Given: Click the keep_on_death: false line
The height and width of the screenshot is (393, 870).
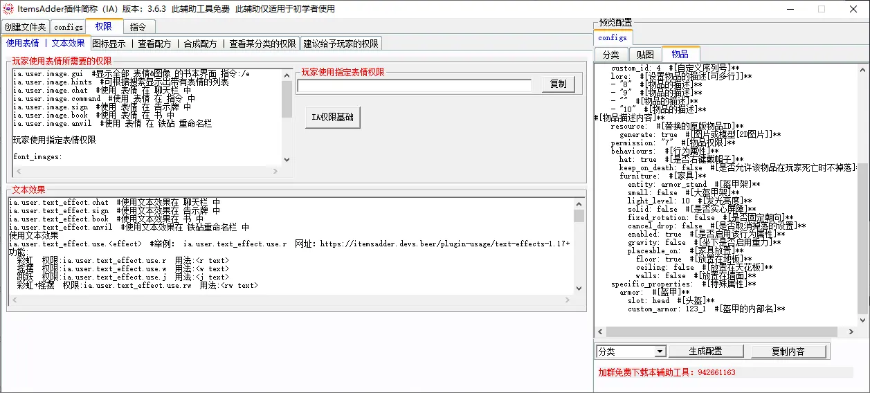Looking at the screenshot, I should coord(737,167).
